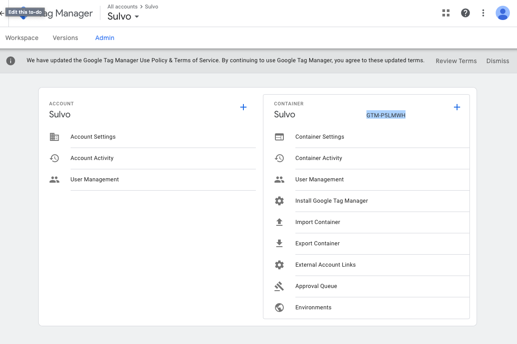The width and height of the screenshot is (517, 344).
Task: Go to All accounts breadcrumb
Action: click(x=122, y=7)
